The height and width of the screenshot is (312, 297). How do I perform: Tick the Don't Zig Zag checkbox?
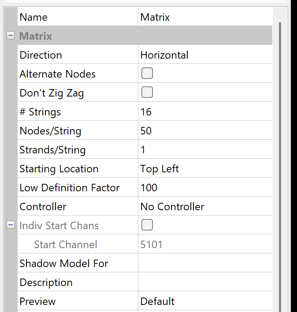147,93
